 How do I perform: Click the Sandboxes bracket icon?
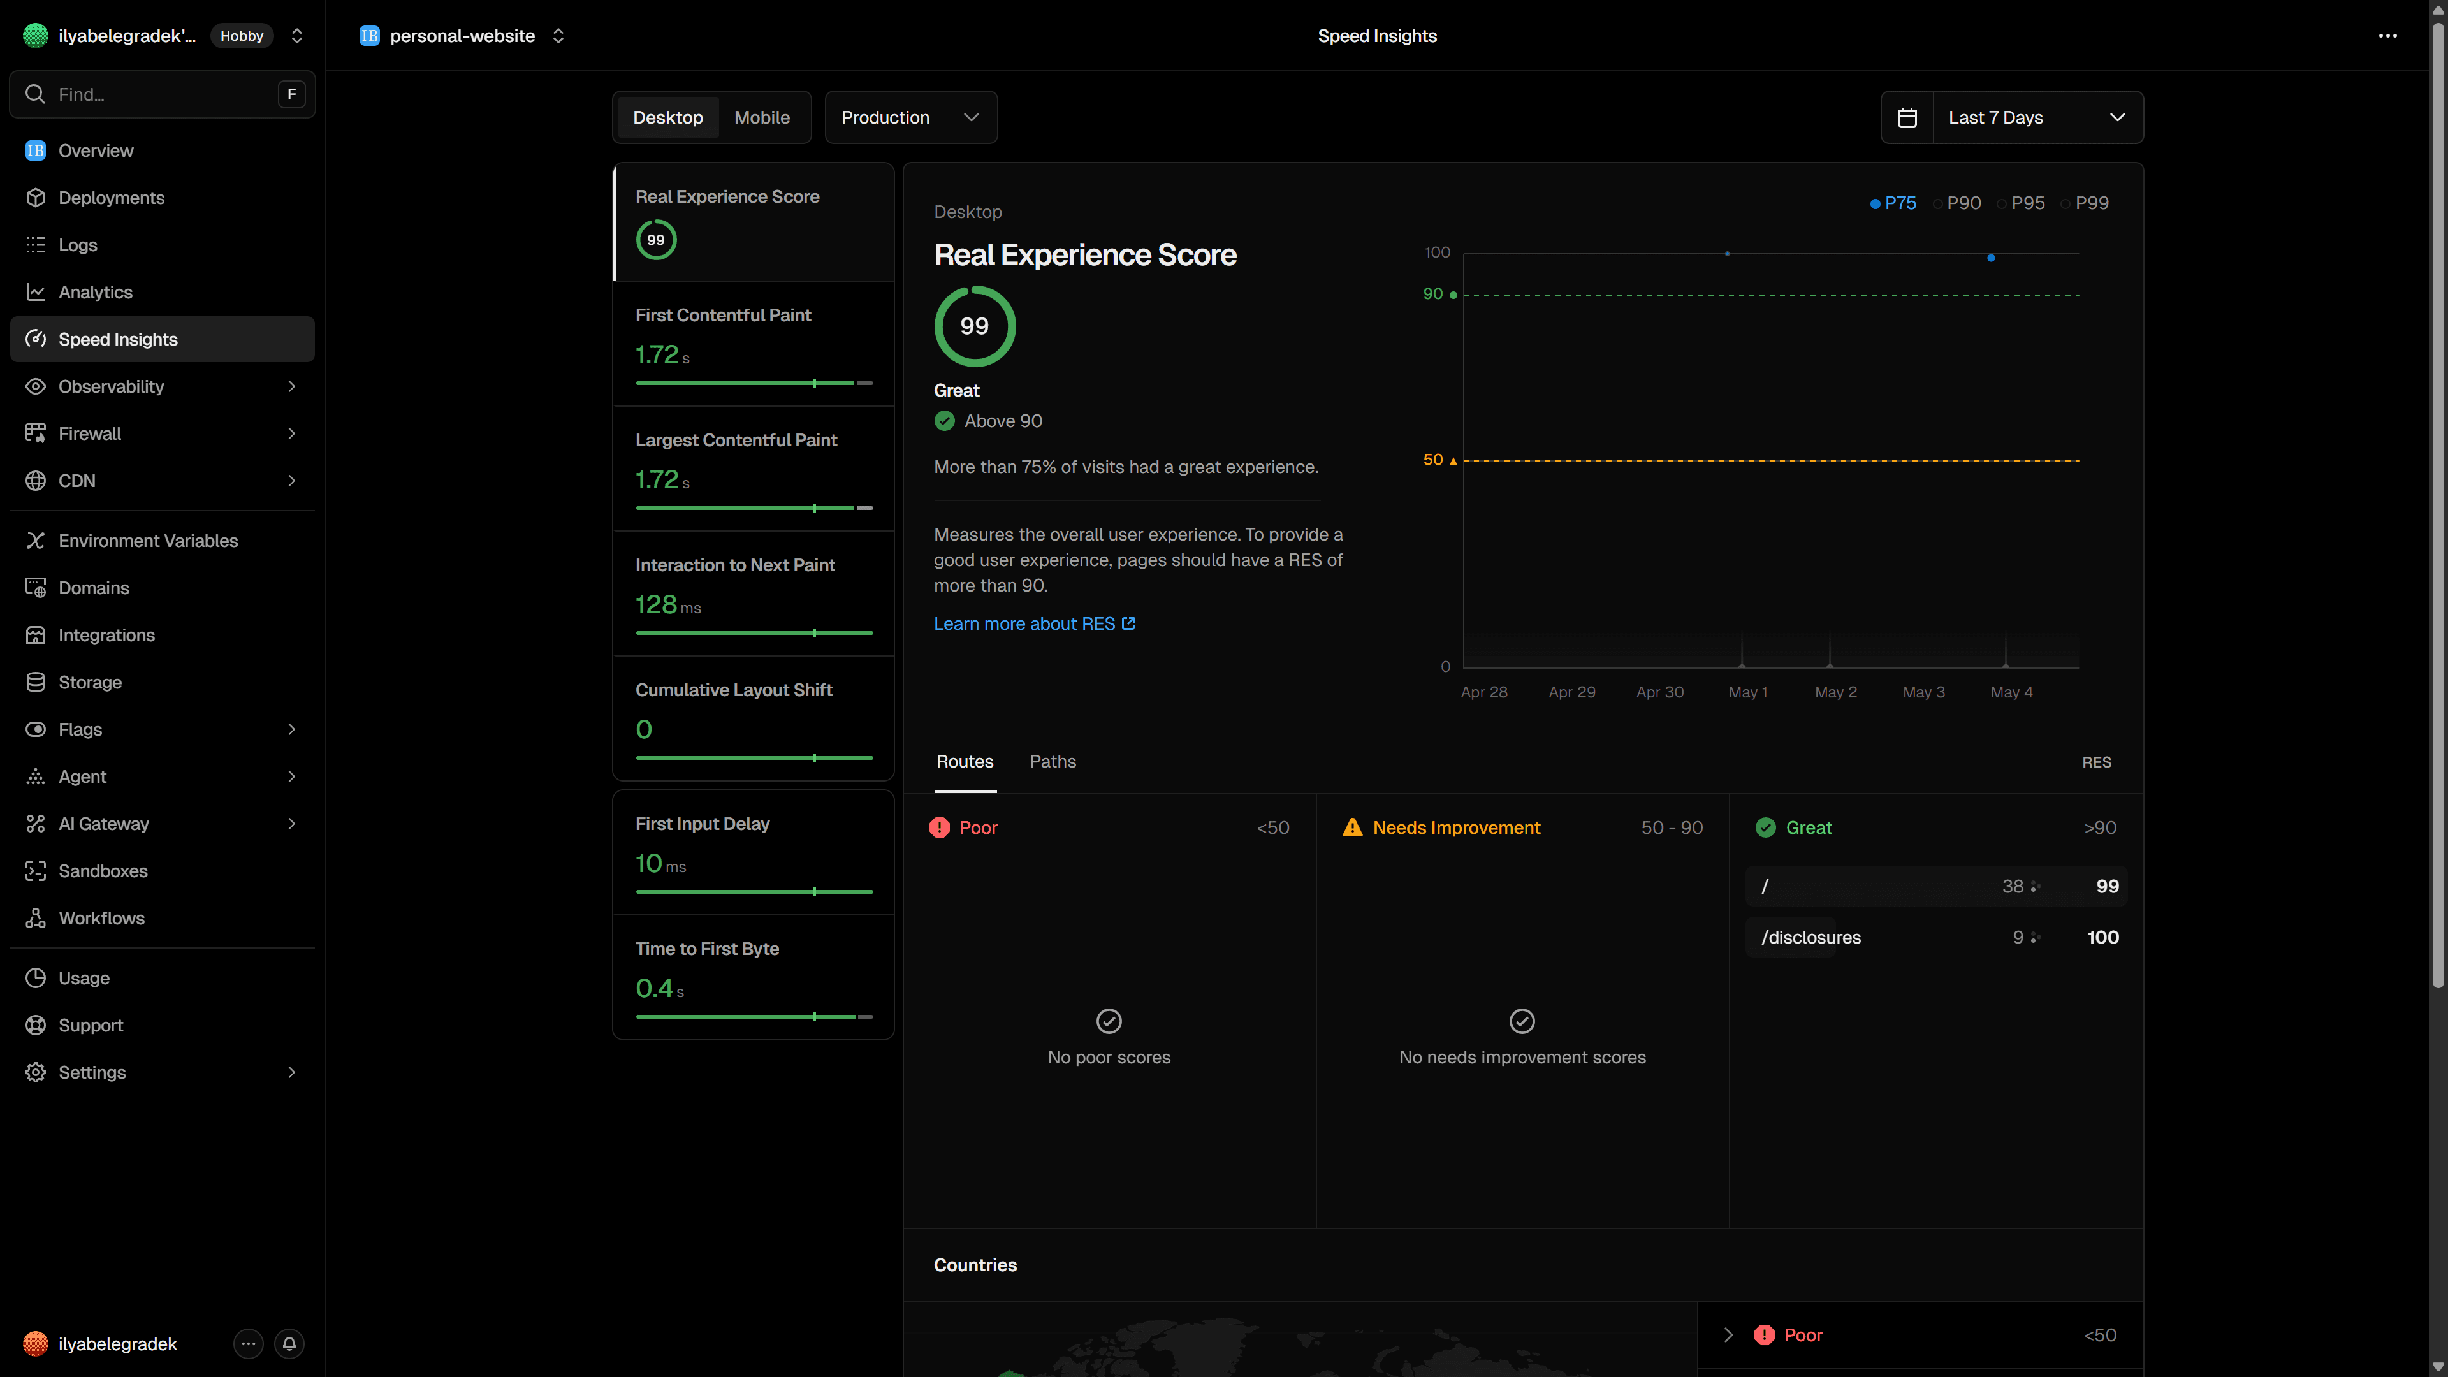[x=35, y=870]
